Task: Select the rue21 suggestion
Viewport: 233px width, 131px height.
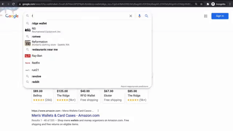Action: coord(87,70)
